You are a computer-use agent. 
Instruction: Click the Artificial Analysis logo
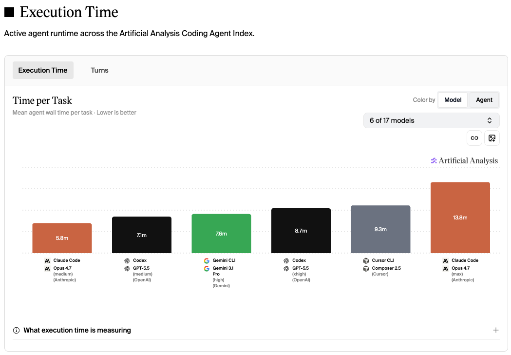[x=464, y=160]
